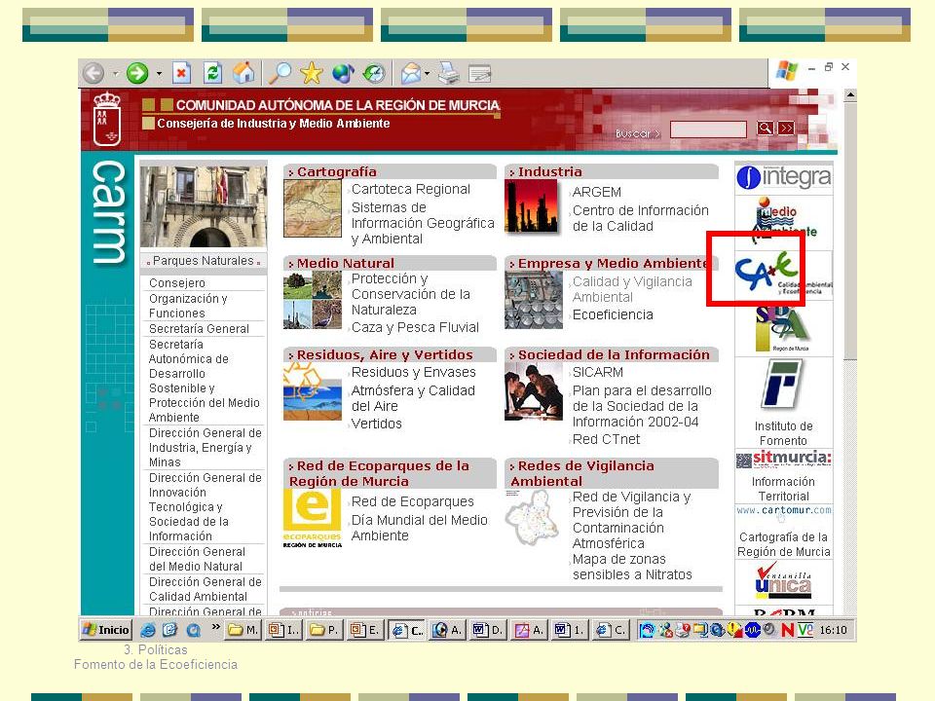Click the browser Back arrow button

[x=93, y=73]
